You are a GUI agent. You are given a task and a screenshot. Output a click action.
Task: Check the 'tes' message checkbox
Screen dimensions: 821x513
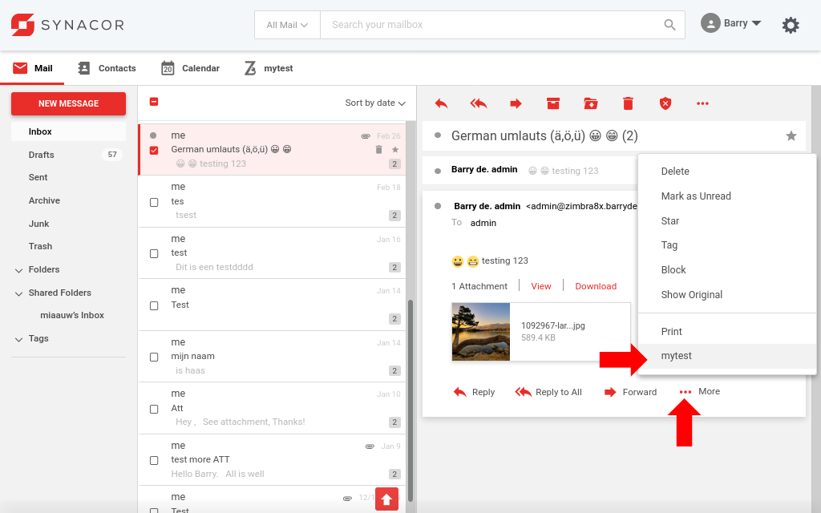(x=154, y=202)
